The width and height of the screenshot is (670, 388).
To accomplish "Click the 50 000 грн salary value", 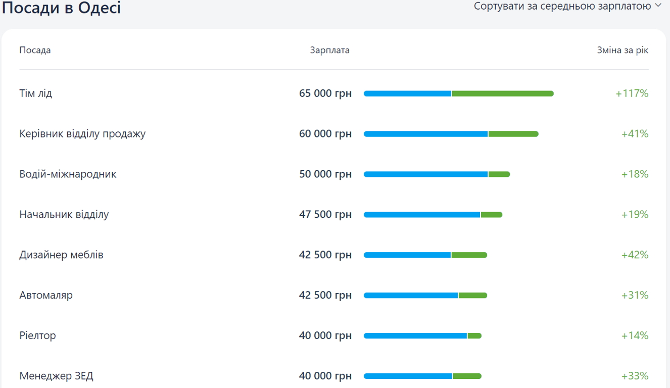I will (325, 174).
